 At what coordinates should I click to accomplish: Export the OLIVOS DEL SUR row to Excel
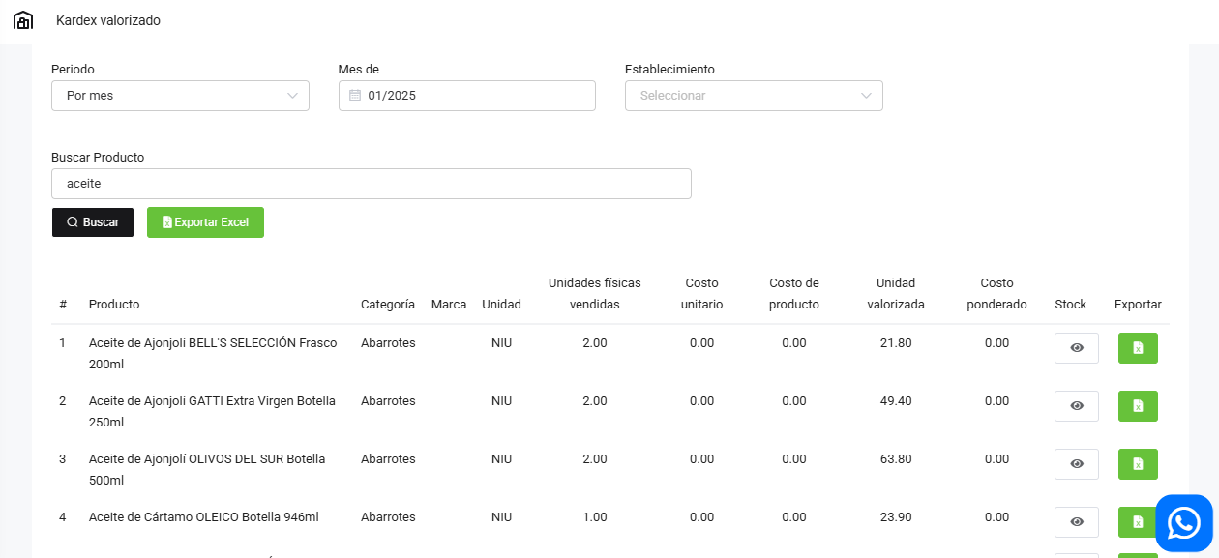coord(1138,464)
